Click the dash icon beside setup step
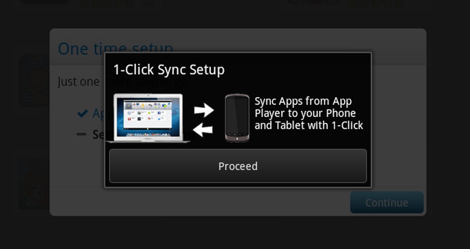 click(81, 134)
